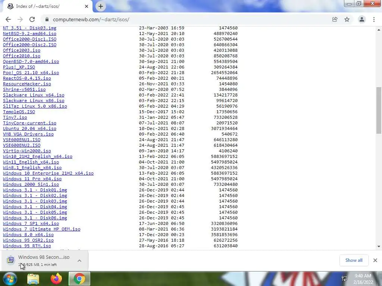The width and height of the screenshot is (382, 286).
Task: Download Office2003.iso
Action: click(22, 50)
